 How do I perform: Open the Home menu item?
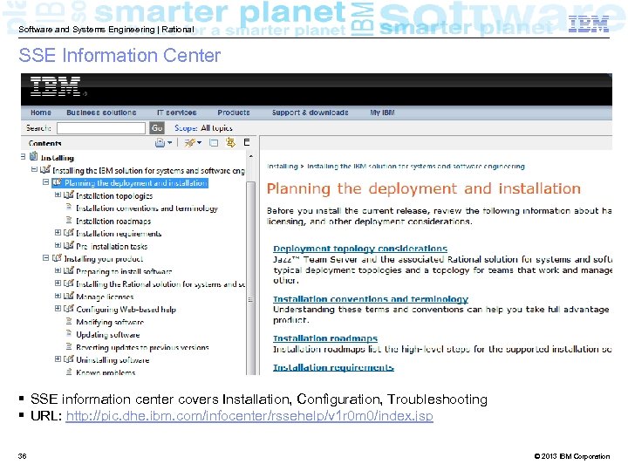(x=41, y=113)
